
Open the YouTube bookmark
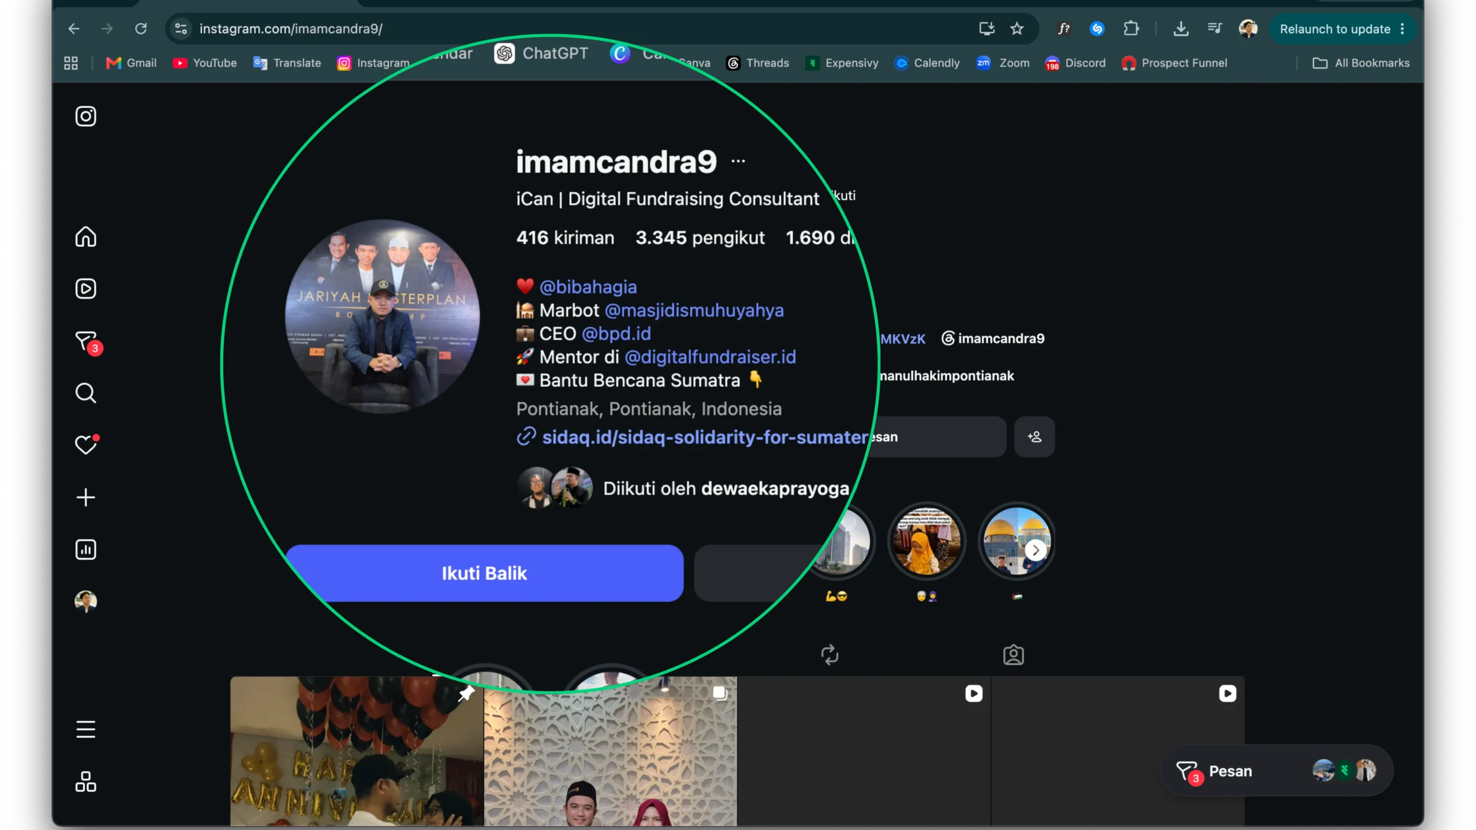[205, 63]
